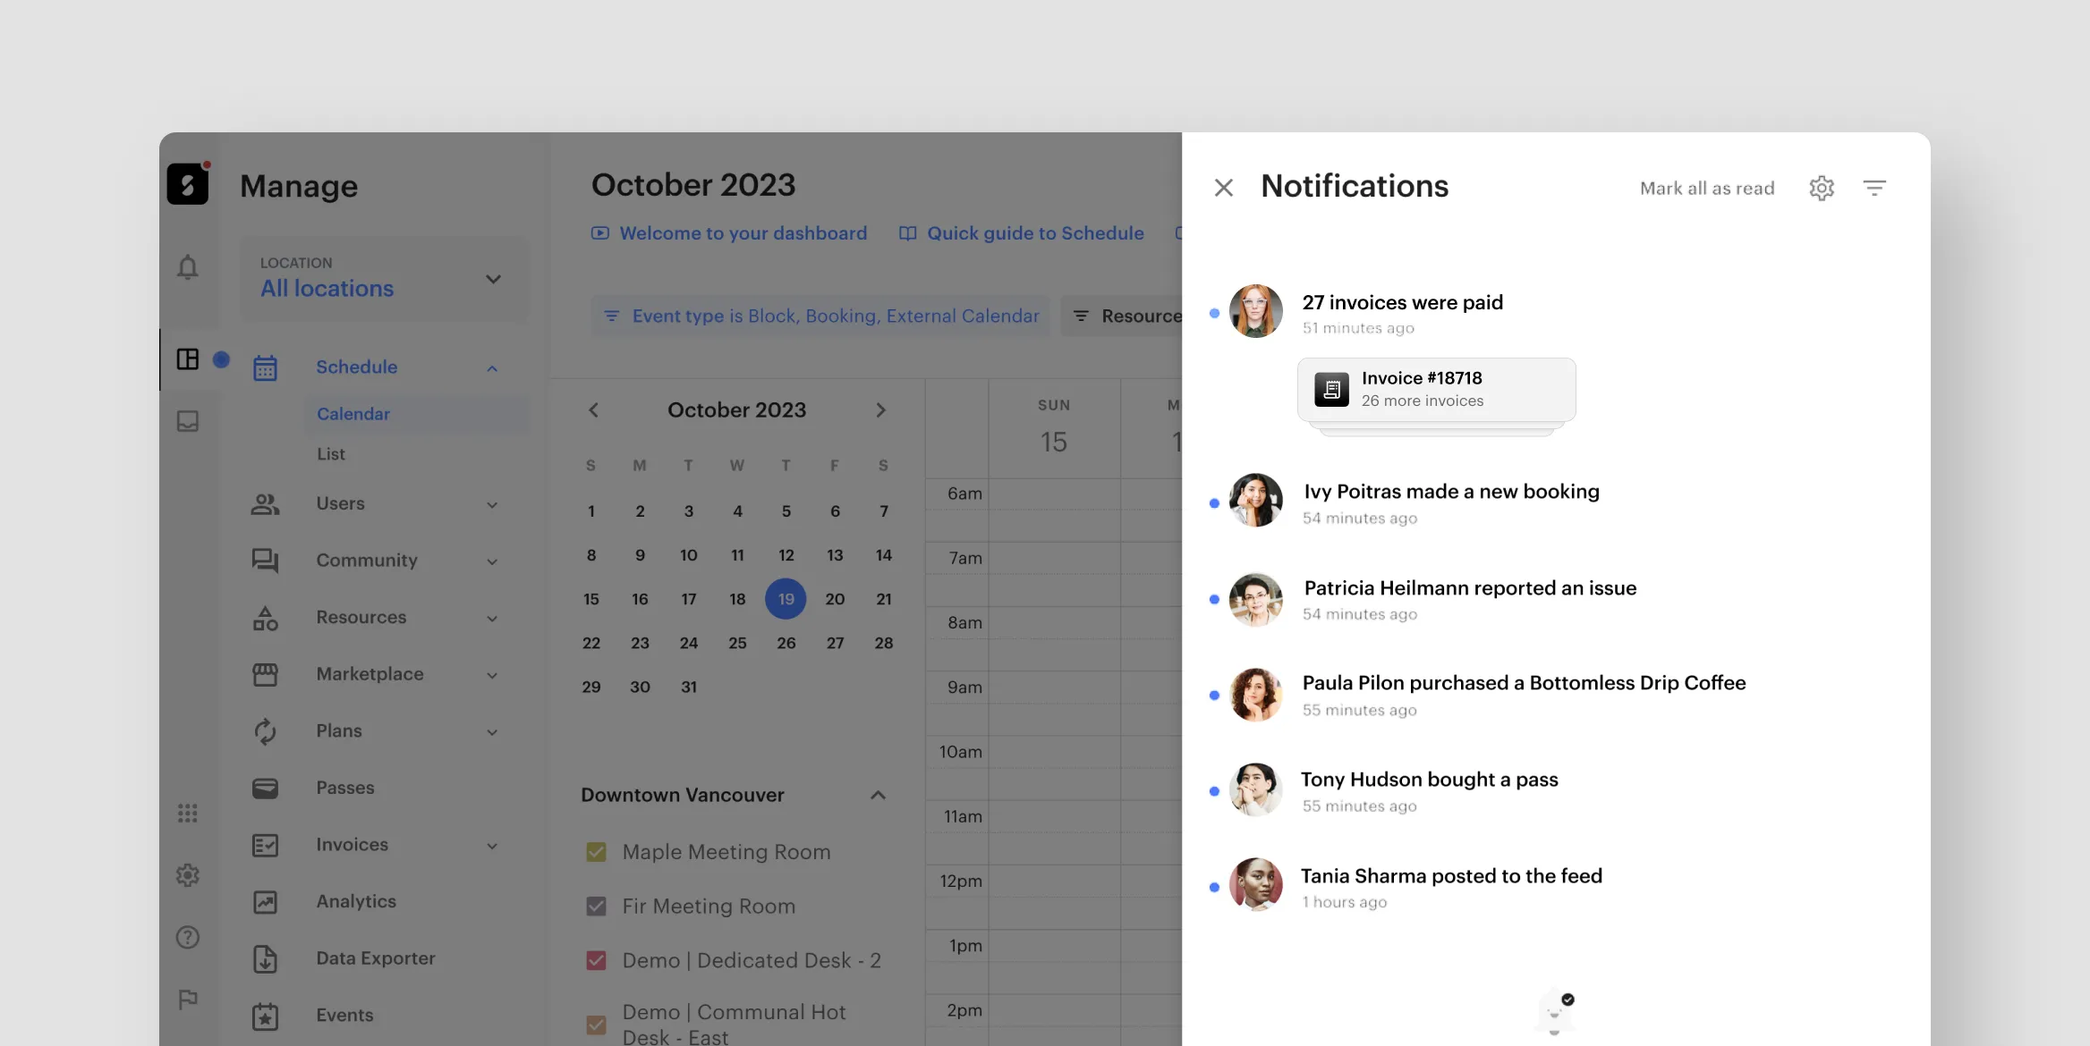This screenshot has width=2090, height=1046.
Task: Click the October 19 date marker
Action: tap(786, 599)
